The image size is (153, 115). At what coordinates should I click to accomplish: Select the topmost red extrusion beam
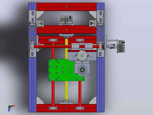tap(66, 7)
